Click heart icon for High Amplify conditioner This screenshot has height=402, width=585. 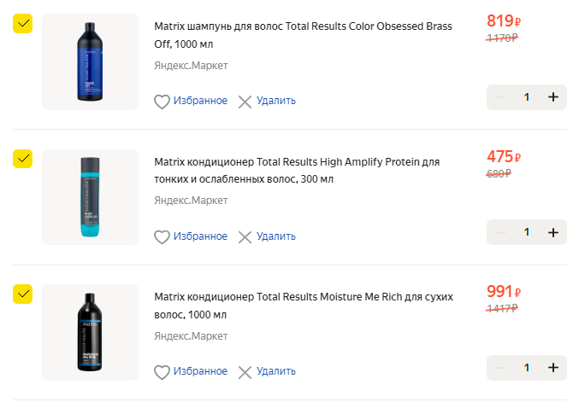162,236
